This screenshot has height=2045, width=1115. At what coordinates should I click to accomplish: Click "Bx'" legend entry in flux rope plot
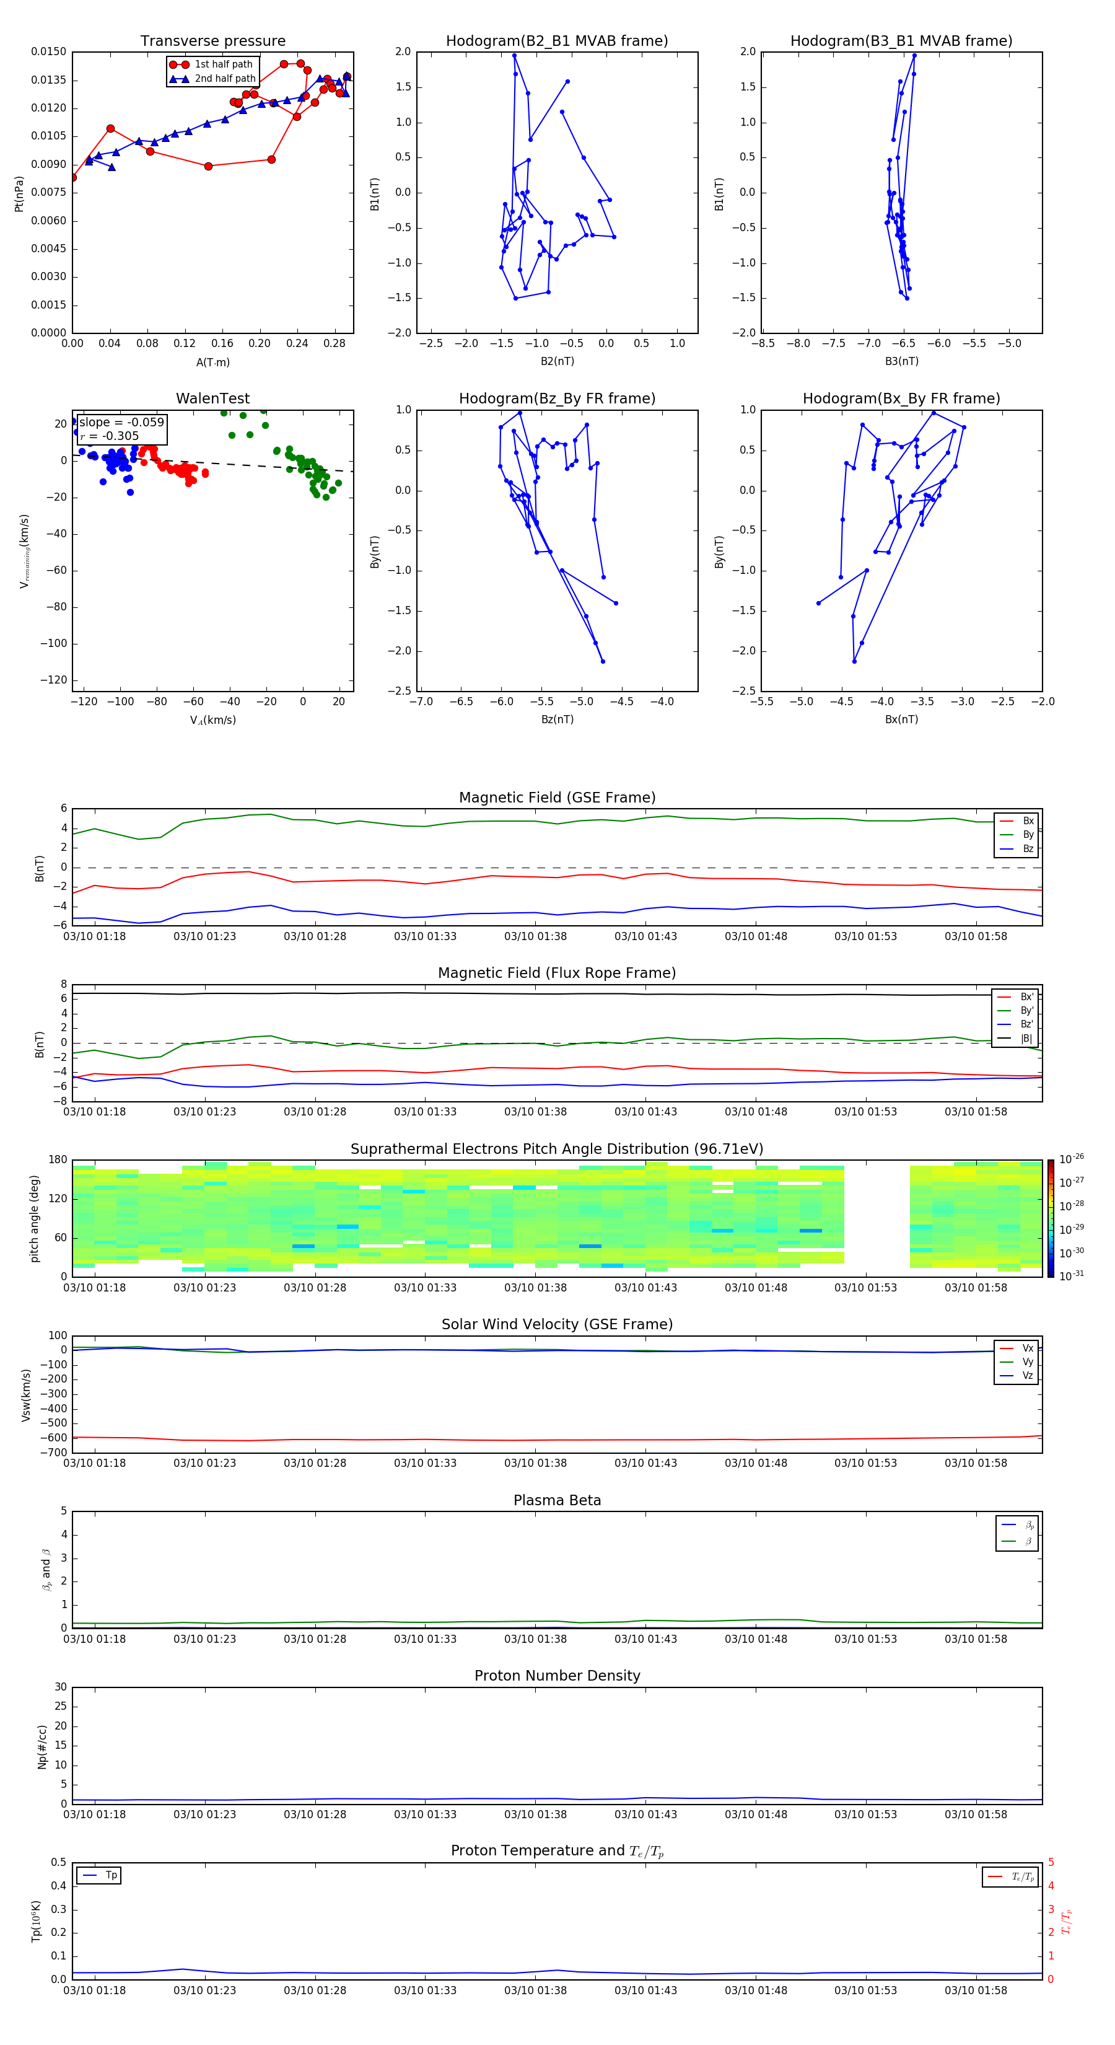click(x=1015, y=997)
